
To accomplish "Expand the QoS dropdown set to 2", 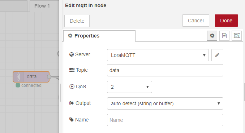I will pyautogui.click(x=129, y=87).
